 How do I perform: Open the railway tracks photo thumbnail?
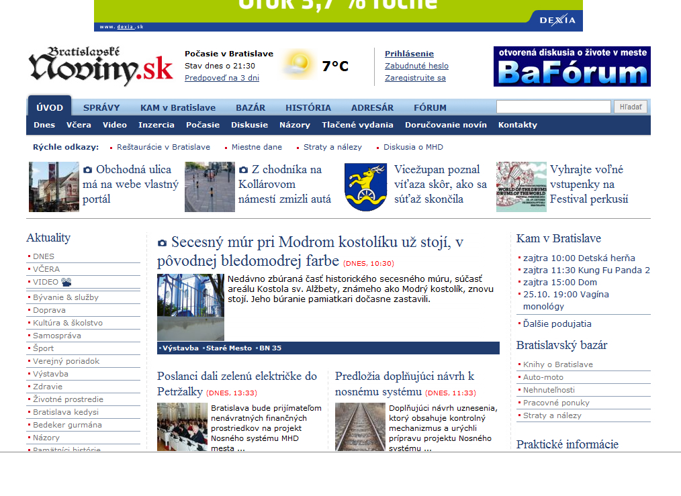coord(360,427)
